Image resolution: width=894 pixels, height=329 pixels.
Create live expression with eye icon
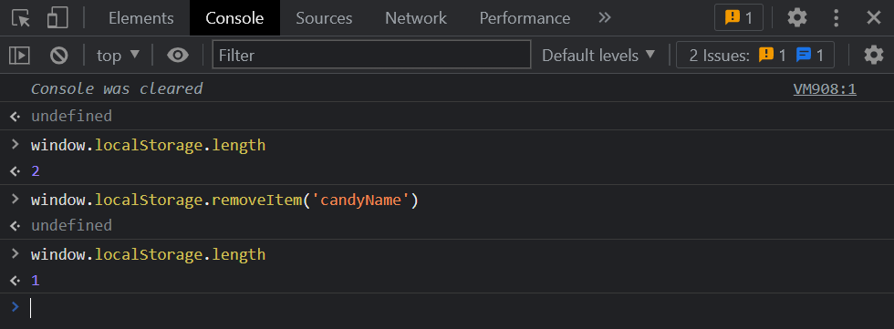[178, 56]
